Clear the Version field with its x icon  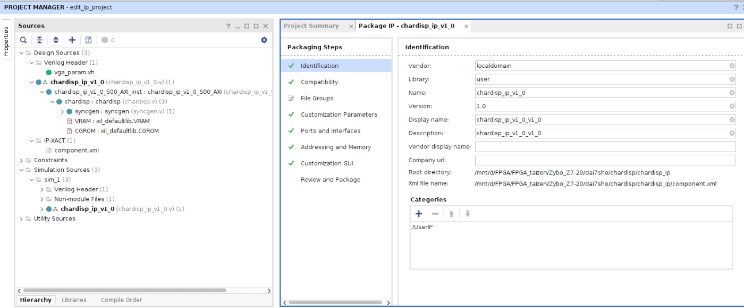coord(732,106)
